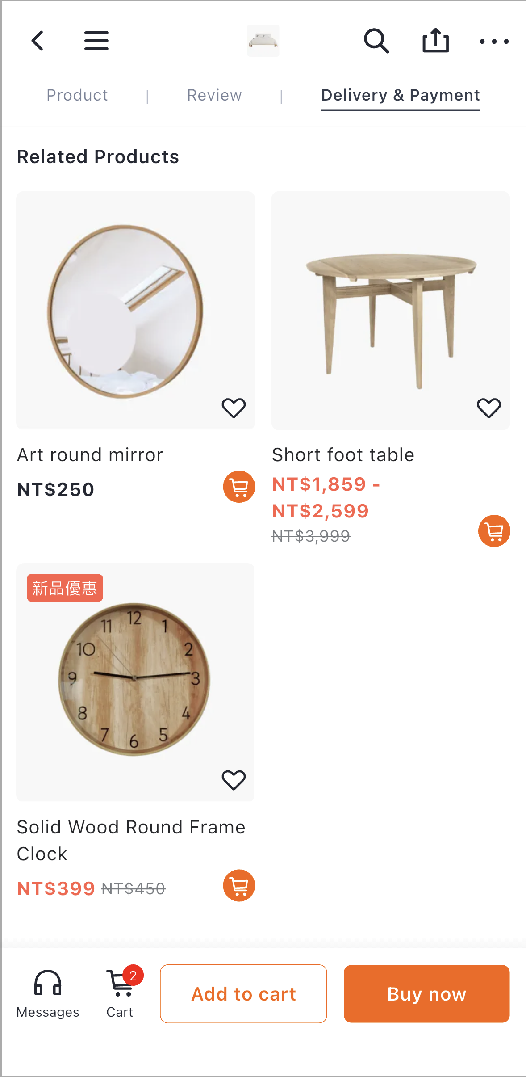Tap the bed product thumbnail in header

click(x=263, y=41)
